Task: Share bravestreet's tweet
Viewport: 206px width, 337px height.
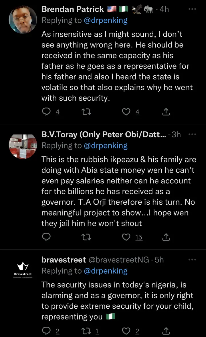Action: pyautogui.click(x=166, y=331)
